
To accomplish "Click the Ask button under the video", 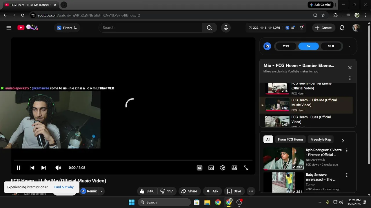I will coord(212,191).
